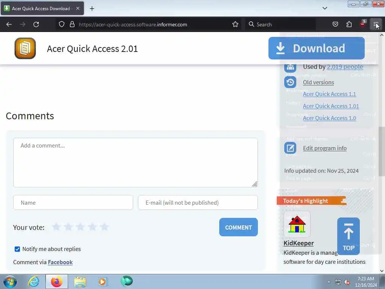Open the Extensions puzzle icon
Screen dimensions: 385x289
pyautogui.click(x=349, y=24)
